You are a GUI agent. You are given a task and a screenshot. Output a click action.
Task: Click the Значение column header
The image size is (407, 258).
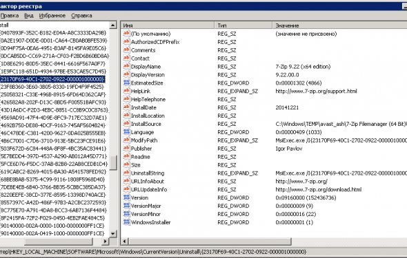pyautogui.click(x=339, y=25)
